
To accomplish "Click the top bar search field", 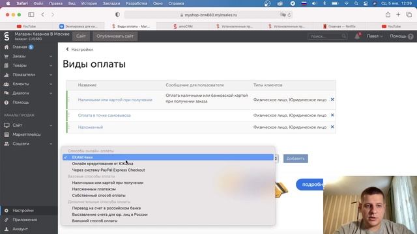I will 327,36.
